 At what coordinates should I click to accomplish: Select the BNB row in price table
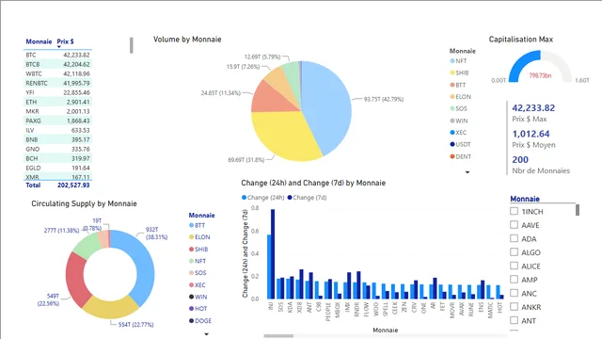(x=57, y=139)
